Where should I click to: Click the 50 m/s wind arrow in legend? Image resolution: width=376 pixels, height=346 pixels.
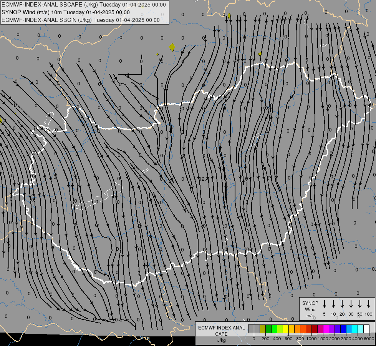click(x=360, y=304)
